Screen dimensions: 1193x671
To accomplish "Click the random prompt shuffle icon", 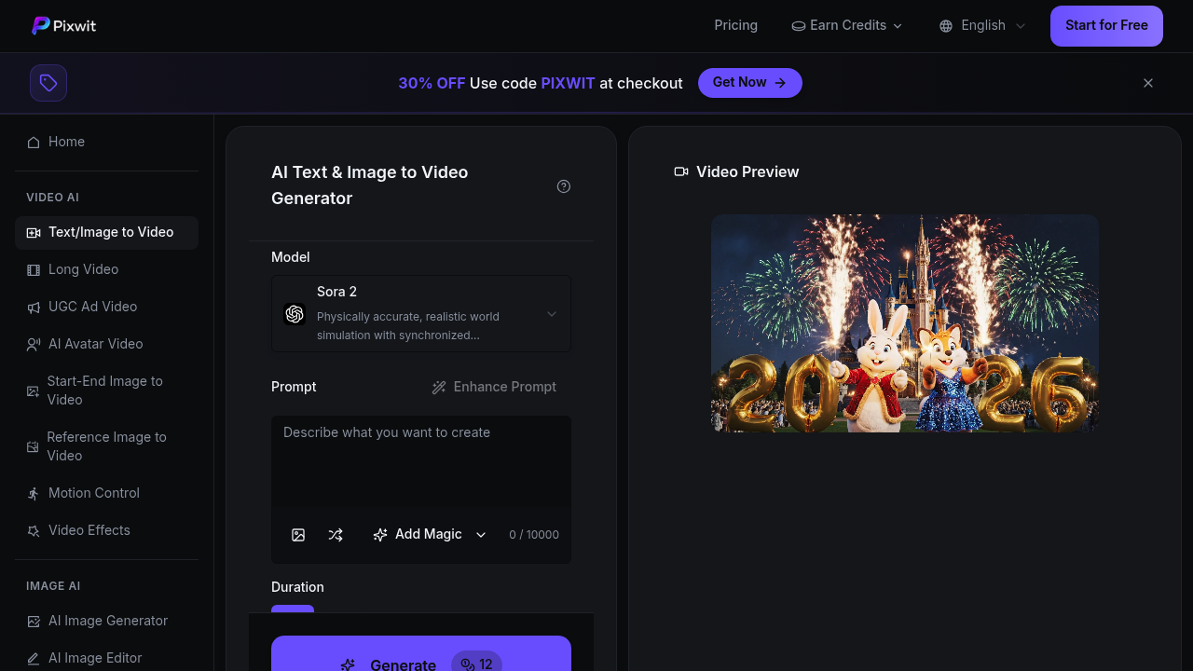I will 336,534.
